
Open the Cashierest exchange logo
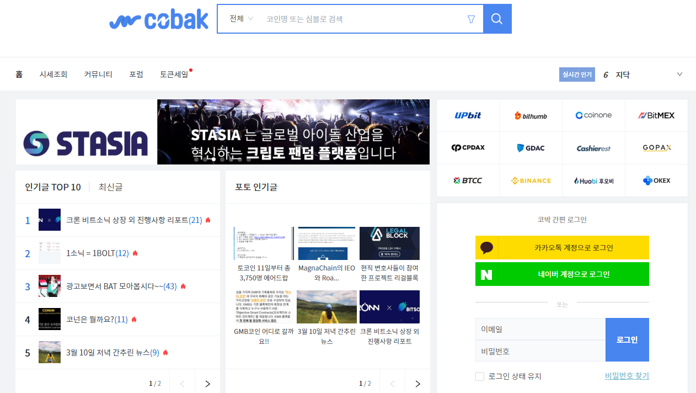593,148
